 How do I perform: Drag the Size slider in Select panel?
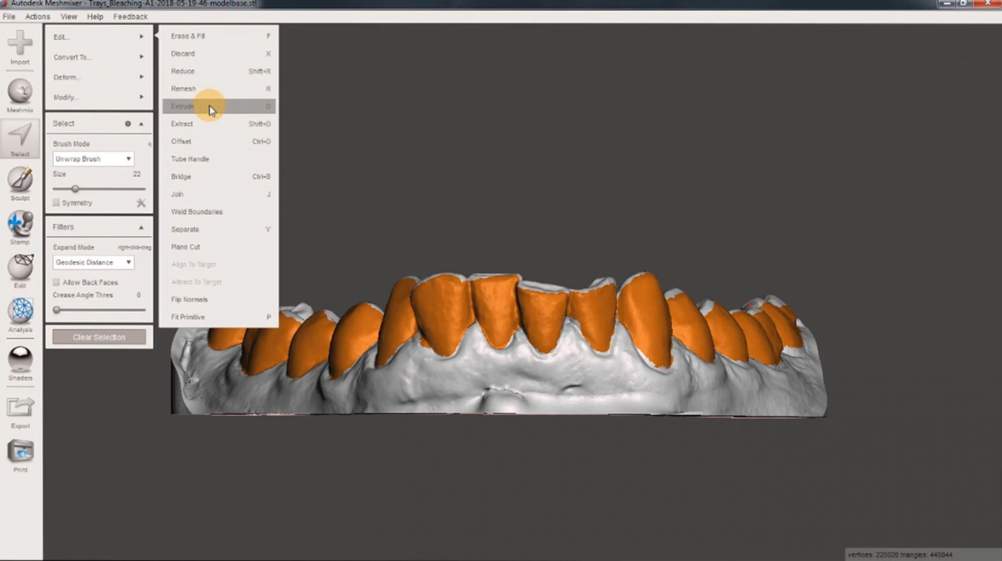(x=75, y=189)
